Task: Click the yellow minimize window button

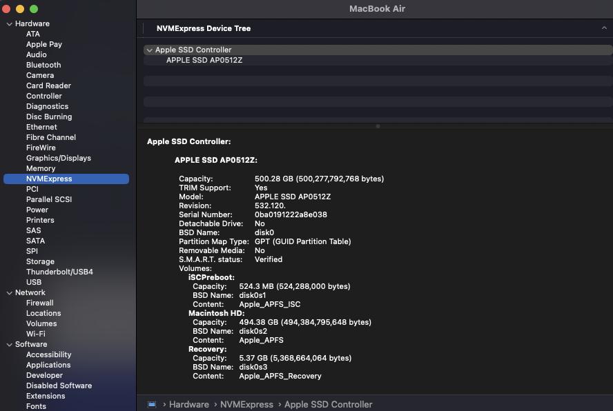Action: coord(20,8)
